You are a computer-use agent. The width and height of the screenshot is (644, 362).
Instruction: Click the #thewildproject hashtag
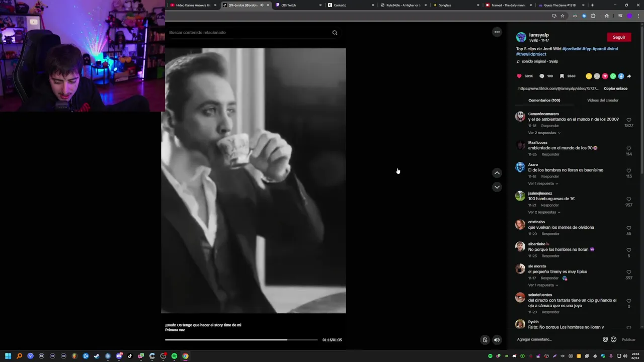click(531, 54)
